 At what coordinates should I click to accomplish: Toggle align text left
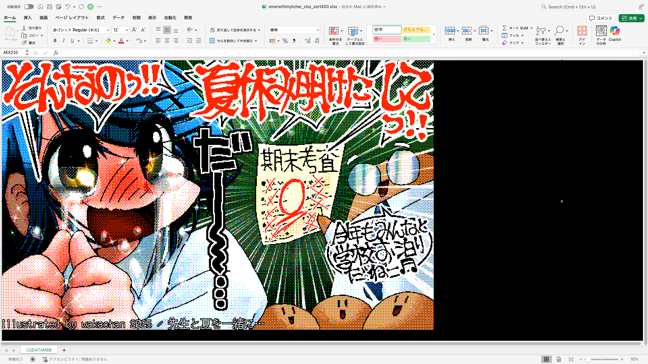[x=158, y=41]
